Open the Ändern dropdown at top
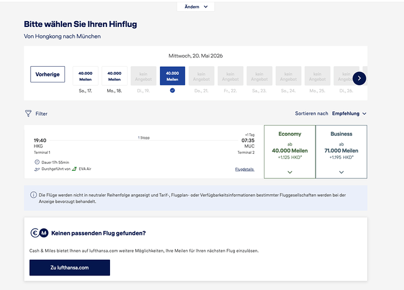The image size is (404, 290). 196,6
